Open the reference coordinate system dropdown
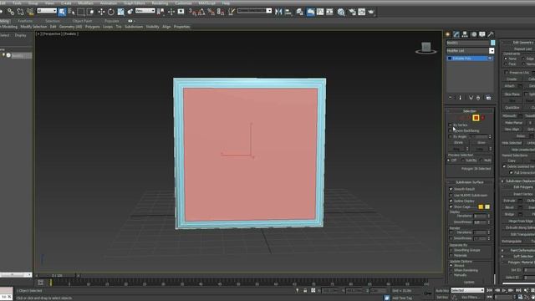Viewport: 535px width, 301px height. 145,11
